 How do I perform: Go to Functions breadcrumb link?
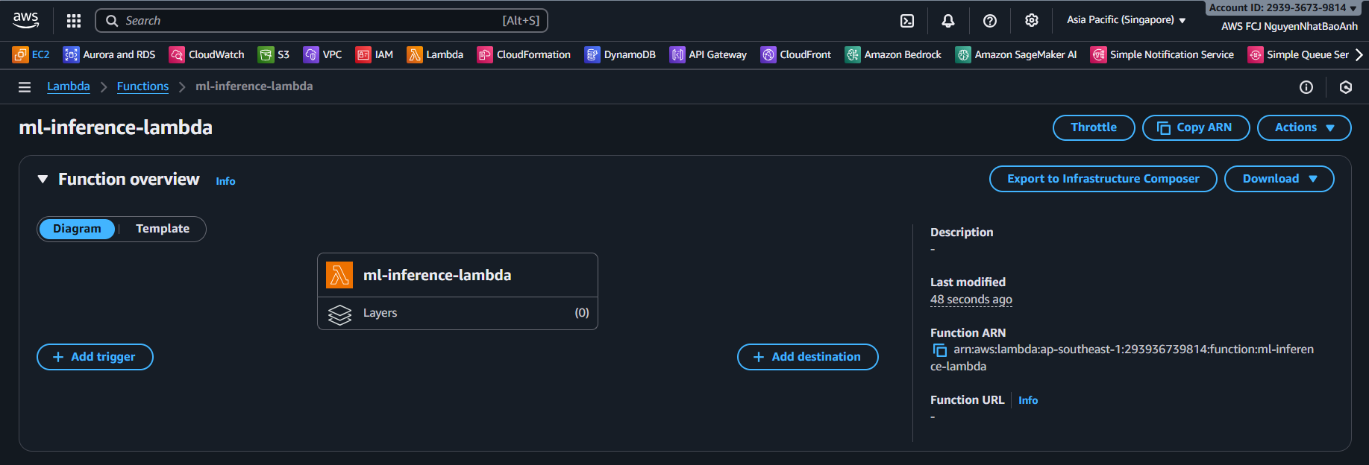click(142, 86)
